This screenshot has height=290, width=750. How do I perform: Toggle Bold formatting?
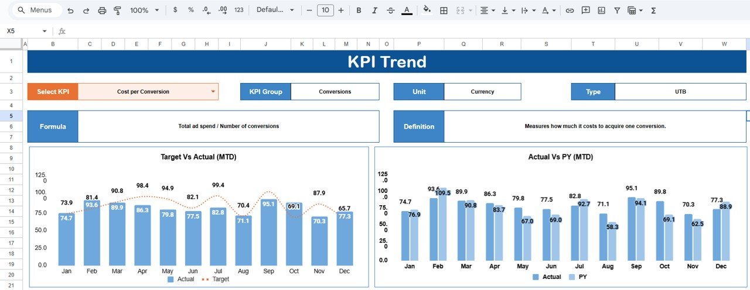tap(359, 11)
